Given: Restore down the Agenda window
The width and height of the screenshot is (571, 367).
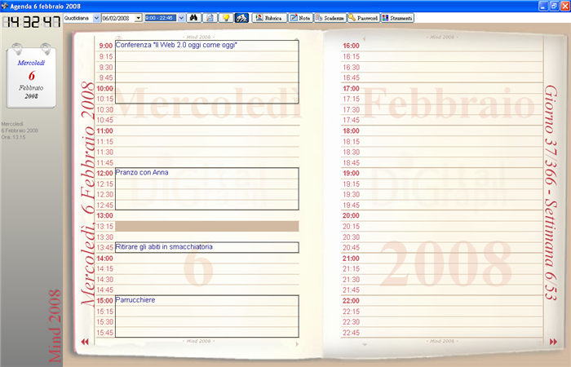Looking at the screenshot, I should click(554, 6).
